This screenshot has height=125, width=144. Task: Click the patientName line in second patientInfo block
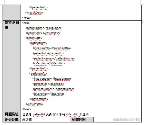coord(53,89)
